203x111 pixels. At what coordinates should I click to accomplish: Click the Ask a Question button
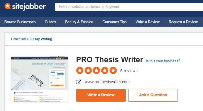[x=153, y=95]
